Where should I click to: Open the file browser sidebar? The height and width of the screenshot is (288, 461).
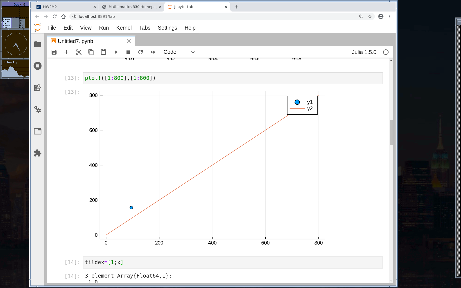(38, 44)
